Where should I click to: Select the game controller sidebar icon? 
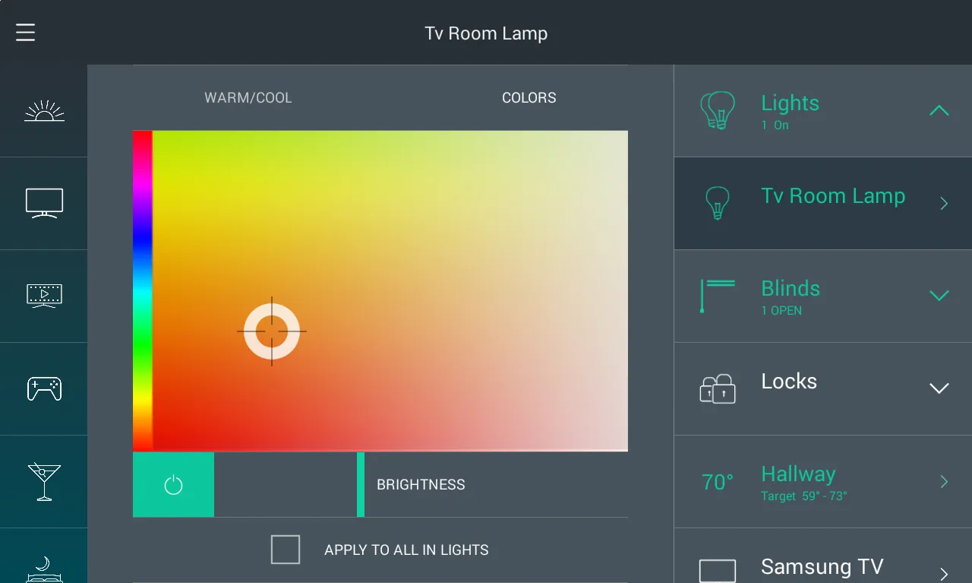pyautogui.click(x=43, y=388)
